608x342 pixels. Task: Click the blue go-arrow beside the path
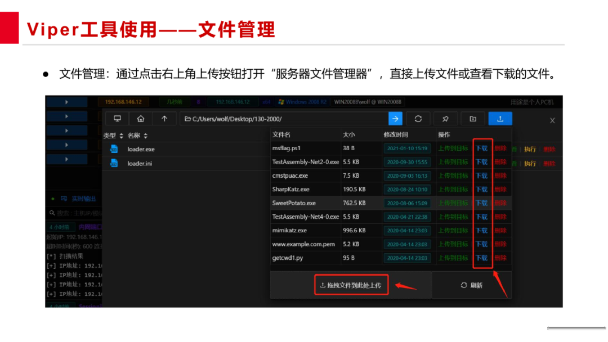(x=395, y=119)
